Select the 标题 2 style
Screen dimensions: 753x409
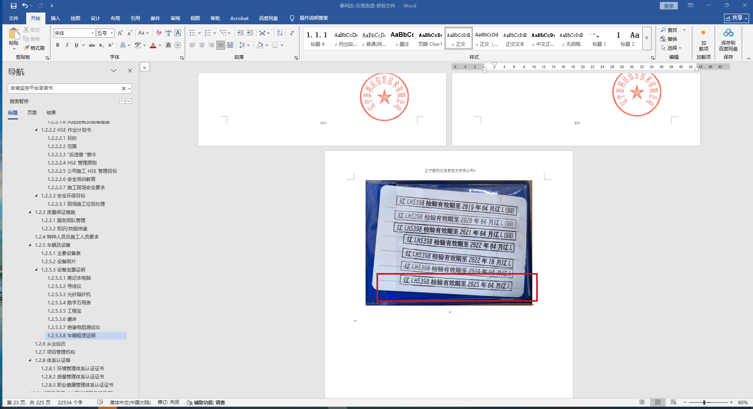[627, 39]
